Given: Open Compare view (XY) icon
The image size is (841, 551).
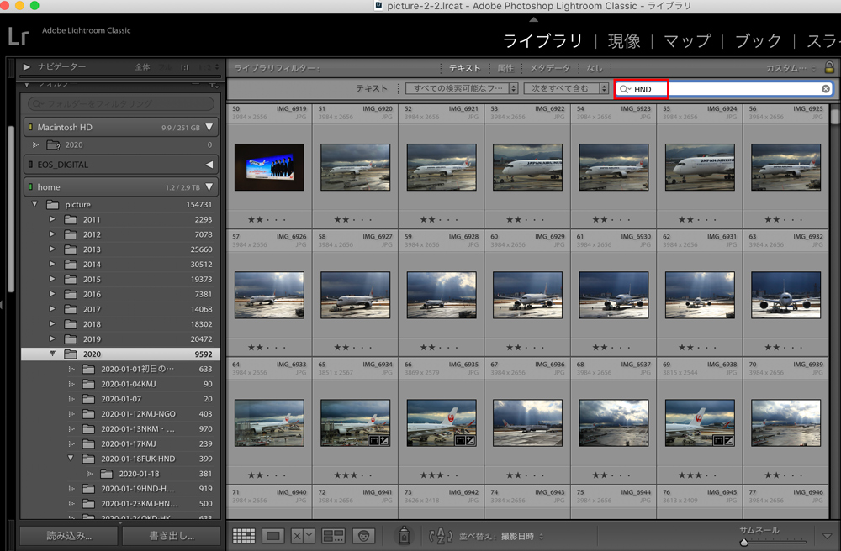Looking at the screenshot, I should click(303, 536).
